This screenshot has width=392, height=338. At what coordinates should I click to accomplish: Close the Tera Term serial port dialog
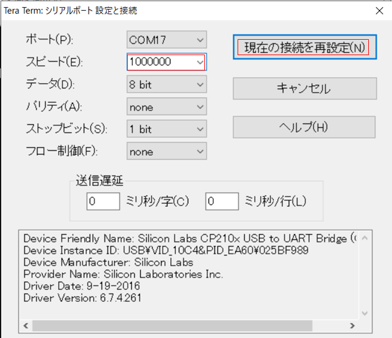pyautogui.click(x=379, y=10)
